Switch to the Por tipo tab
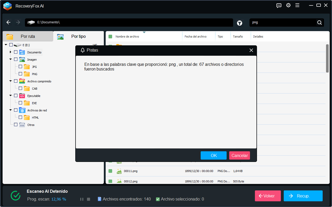Viewport: 332px width, 207px height. [x=79, y=36]
